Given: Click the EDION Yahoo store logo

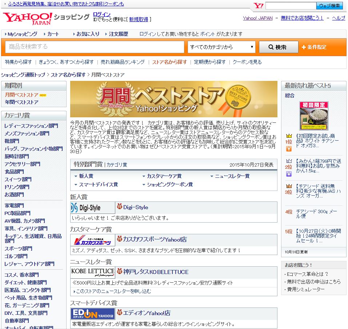Looking at the screenshot, I should pyautogui.click(x=93, y=314).
